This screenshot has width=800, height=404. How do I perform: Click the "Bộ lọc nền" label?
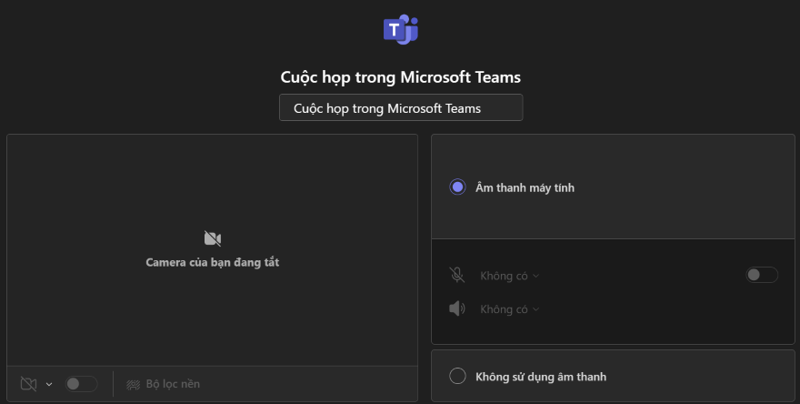tap(173, 384)
